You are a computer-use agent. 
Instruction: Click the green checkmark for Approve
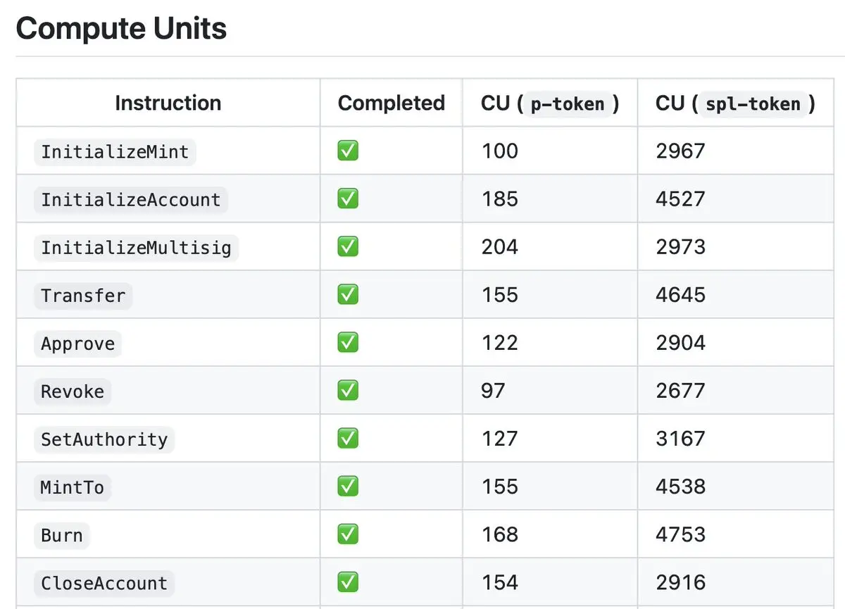point(348,343)
